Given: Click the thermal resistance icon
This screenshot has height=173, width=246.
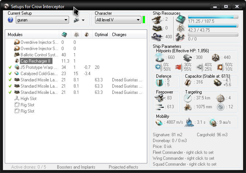Looking at the screenshot, I should pos(179,67).
